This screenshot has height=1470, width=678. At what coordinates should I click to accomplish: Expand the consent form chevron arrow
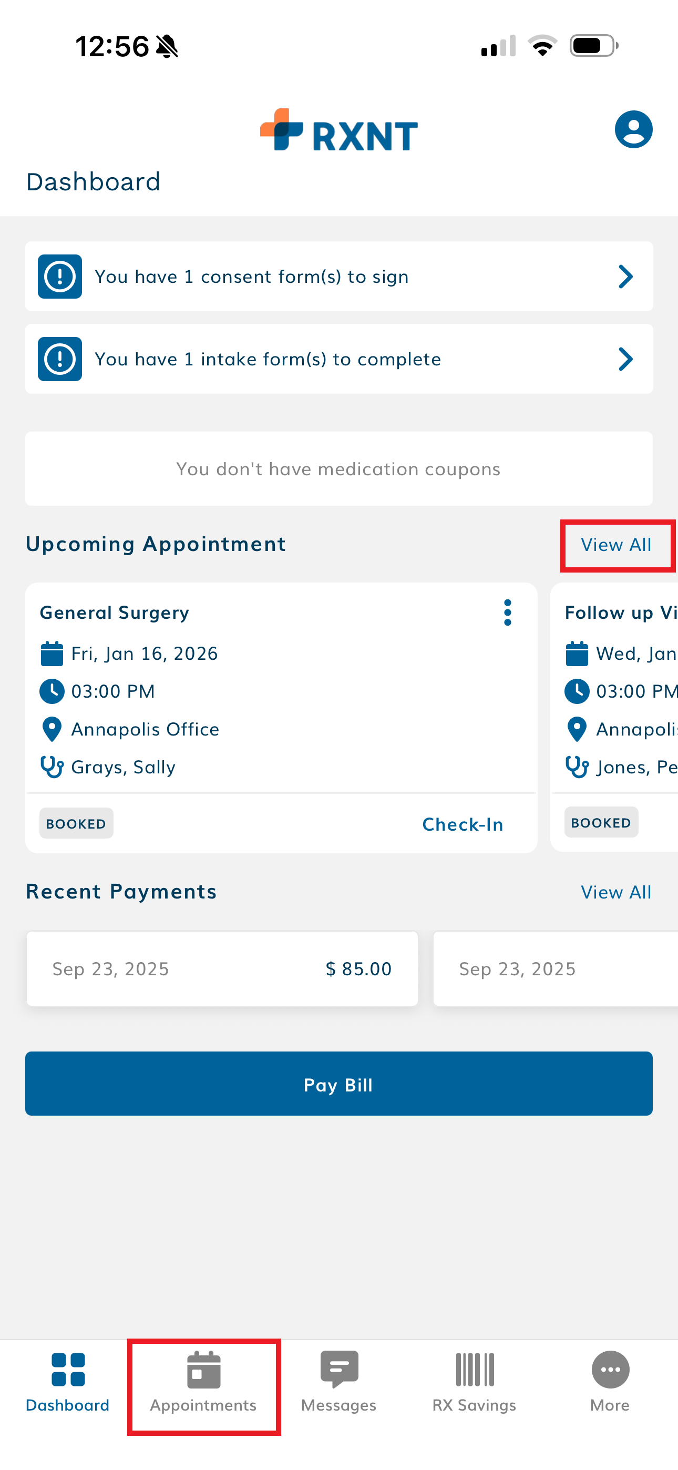pyautogui.click(x=625, y=277)
